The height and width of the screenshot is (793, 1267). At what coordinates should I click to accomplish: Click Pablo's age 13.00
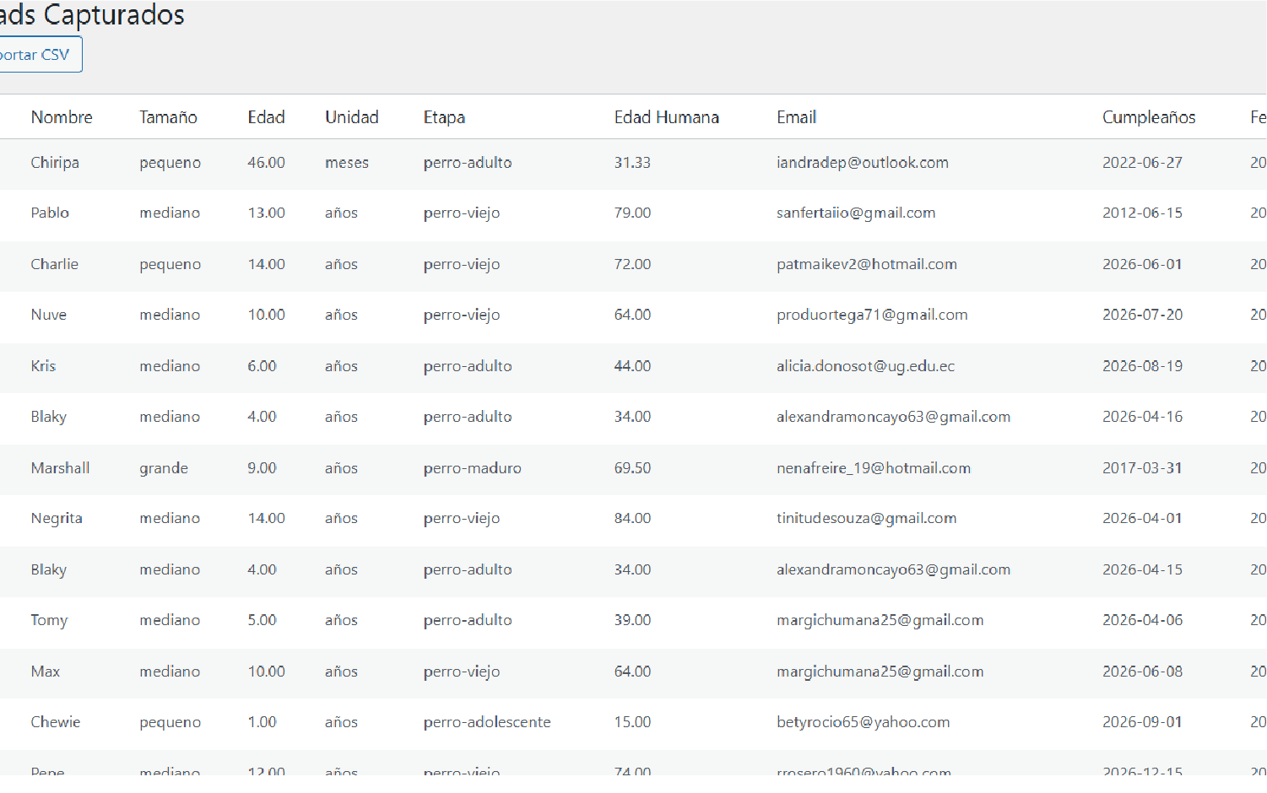(x=266, y=213)
